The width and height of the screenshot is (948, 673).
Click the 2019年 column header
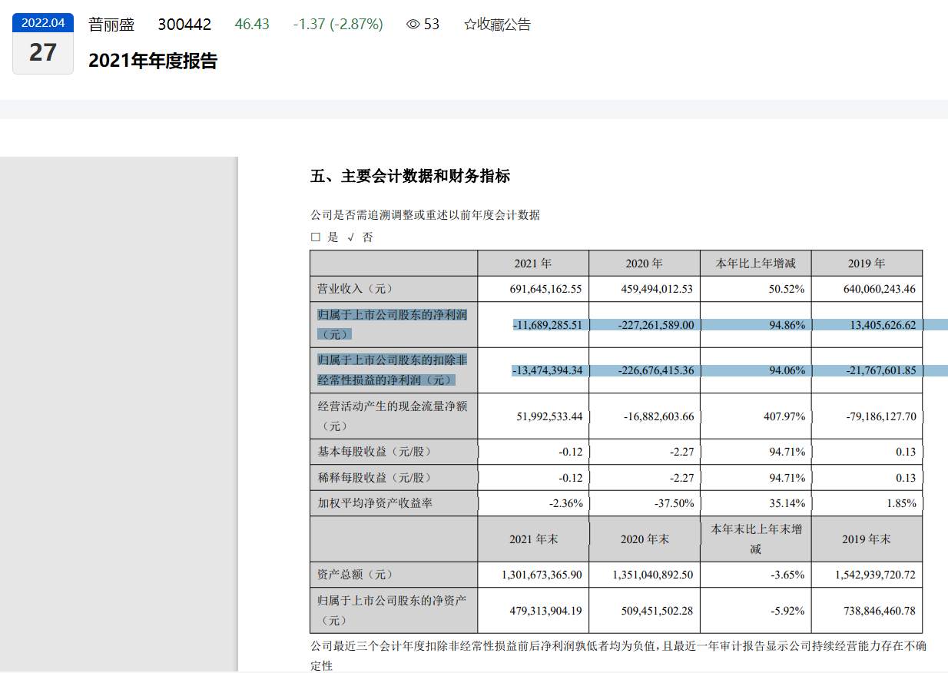click(867, 264)
